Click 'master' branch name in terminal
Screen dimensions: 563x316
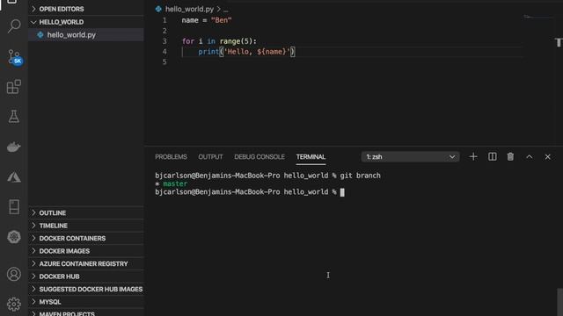[x=175, y=183]
